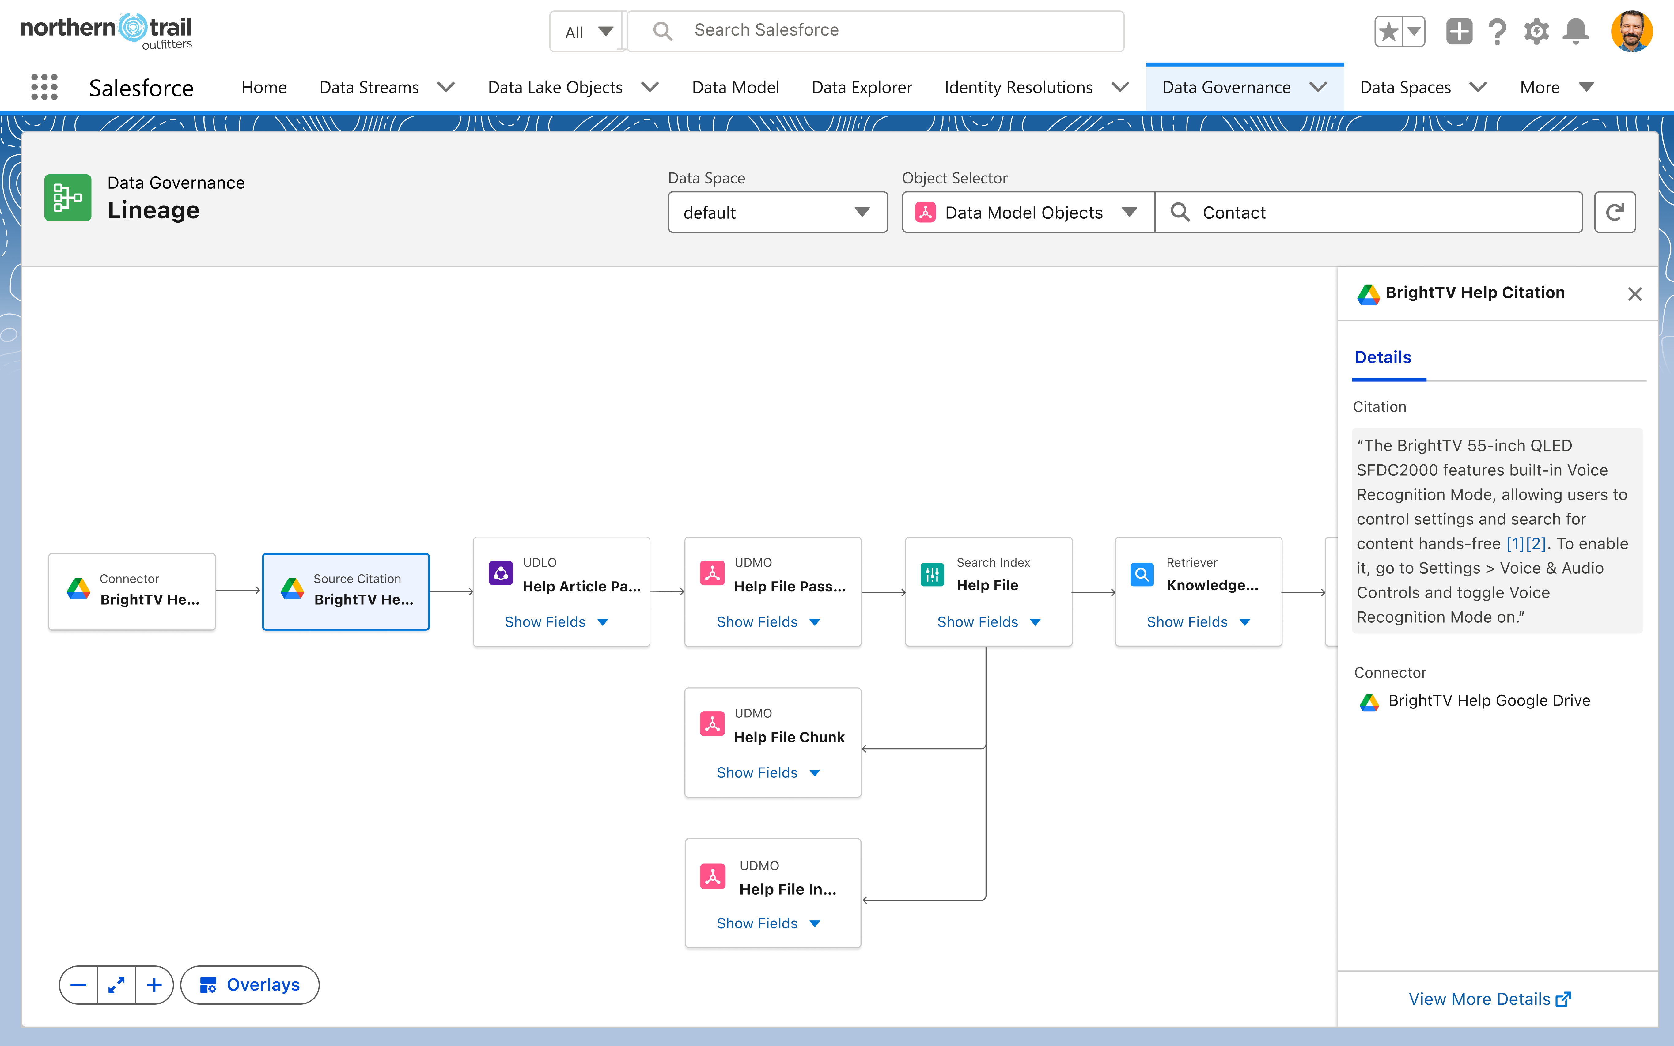Go to the Home tab
Viewport: 1674px width, 1046px height.
(264, 87)
